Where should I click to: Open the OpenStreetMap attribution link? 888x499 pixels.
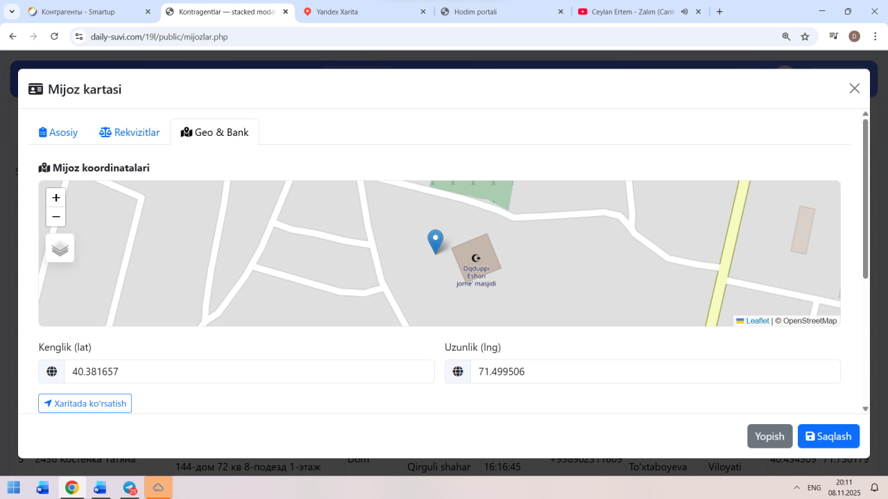coord(810,321)
